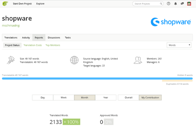Image resolution: width=196 pixels, height=127 pixels.
Task: Open the Words unit dropdown
Action: pyautogui.click(x=179, y=45)
